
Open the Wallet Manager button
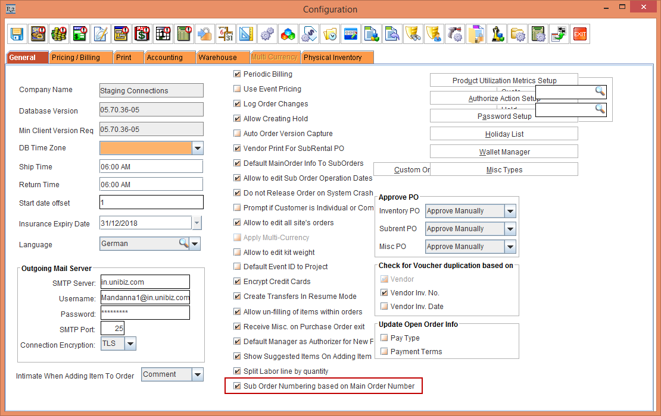tap(504, 152)
